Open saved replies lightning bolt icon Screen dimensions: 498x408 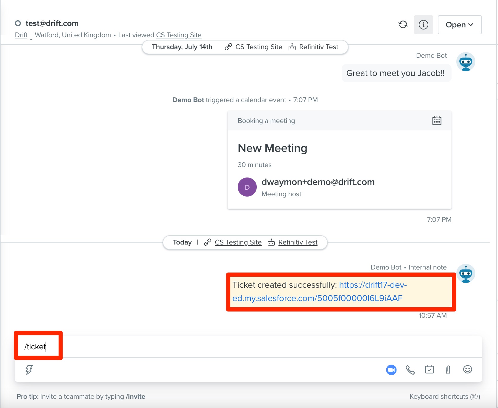(x=29, y=370)
